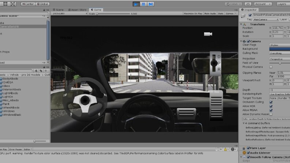Collapse the Camera component
This screenshot has height=163, width=290.
coord(241,41)
